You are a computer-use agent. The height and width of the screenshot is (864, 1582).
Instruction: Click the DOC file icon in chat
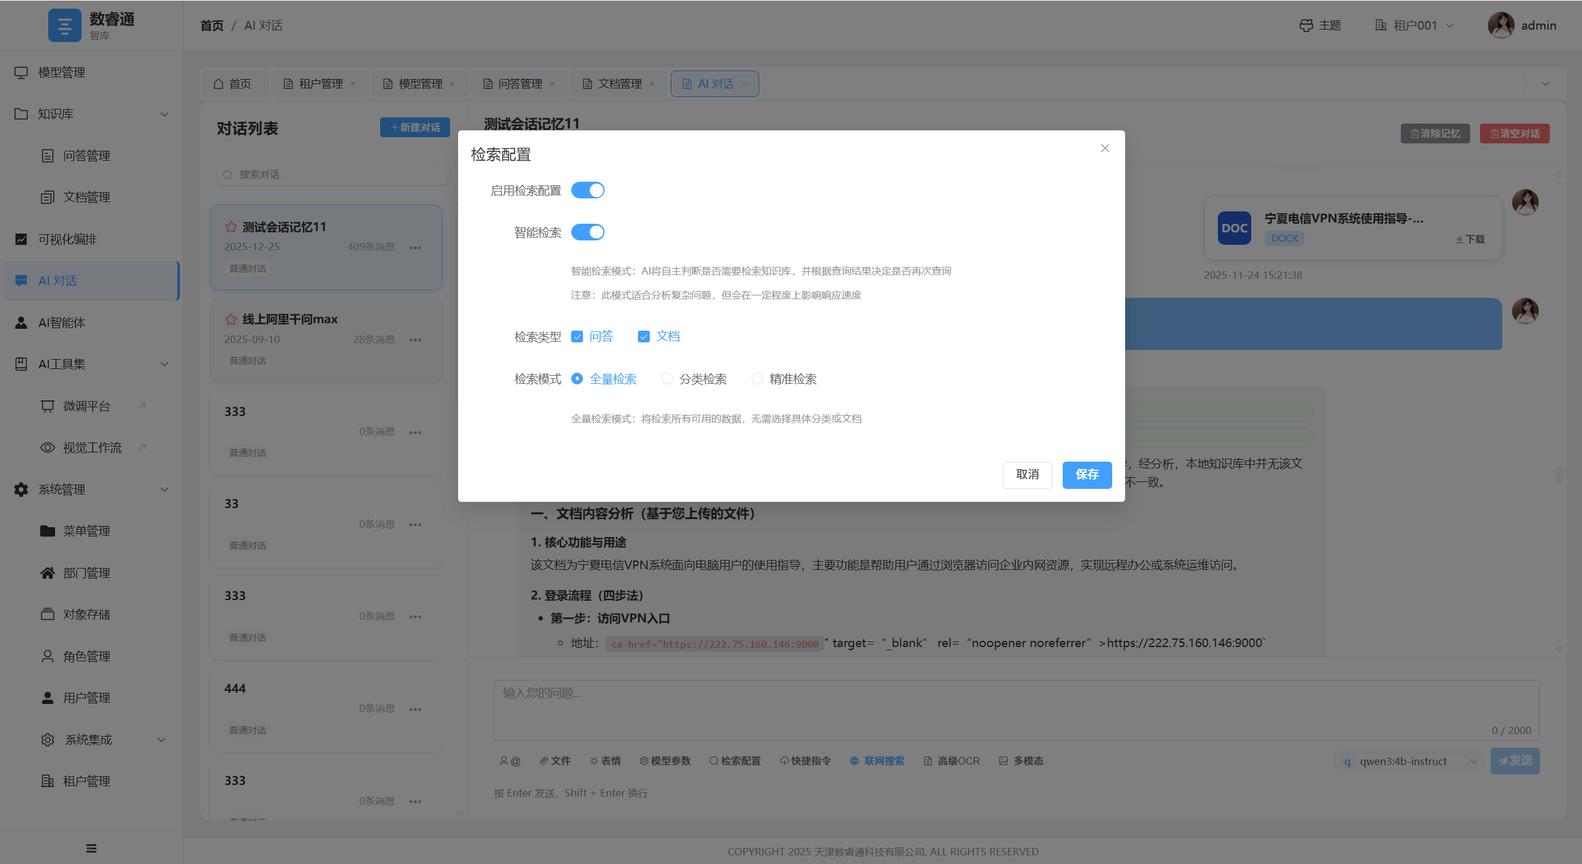(1234, 228)
